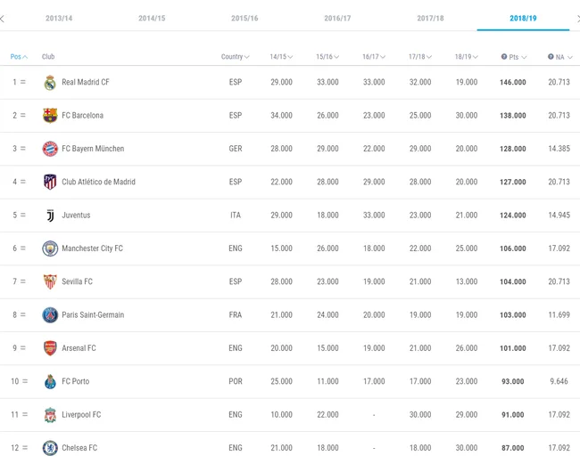This screenshot has height=464, width=580.
Task: Click Porto's NA coefficient 9.646
Action: pos(559,381)
